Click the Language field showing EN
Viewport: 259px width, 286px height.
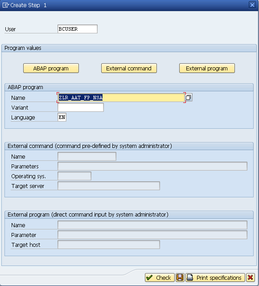click(62, 117)
